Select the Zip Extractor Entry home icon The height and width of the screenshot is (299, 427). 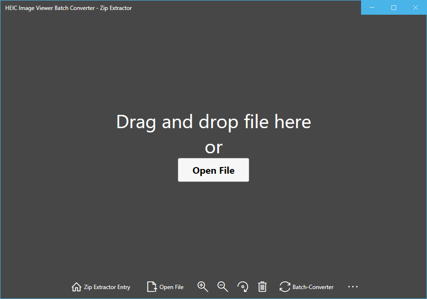pos(76,286)
